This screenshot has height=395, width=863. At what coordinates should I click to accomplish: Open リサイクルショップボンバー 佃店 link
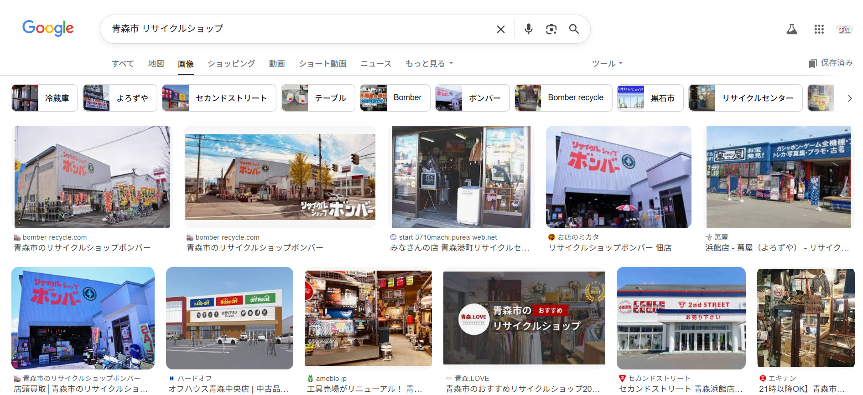click(610, 248)
